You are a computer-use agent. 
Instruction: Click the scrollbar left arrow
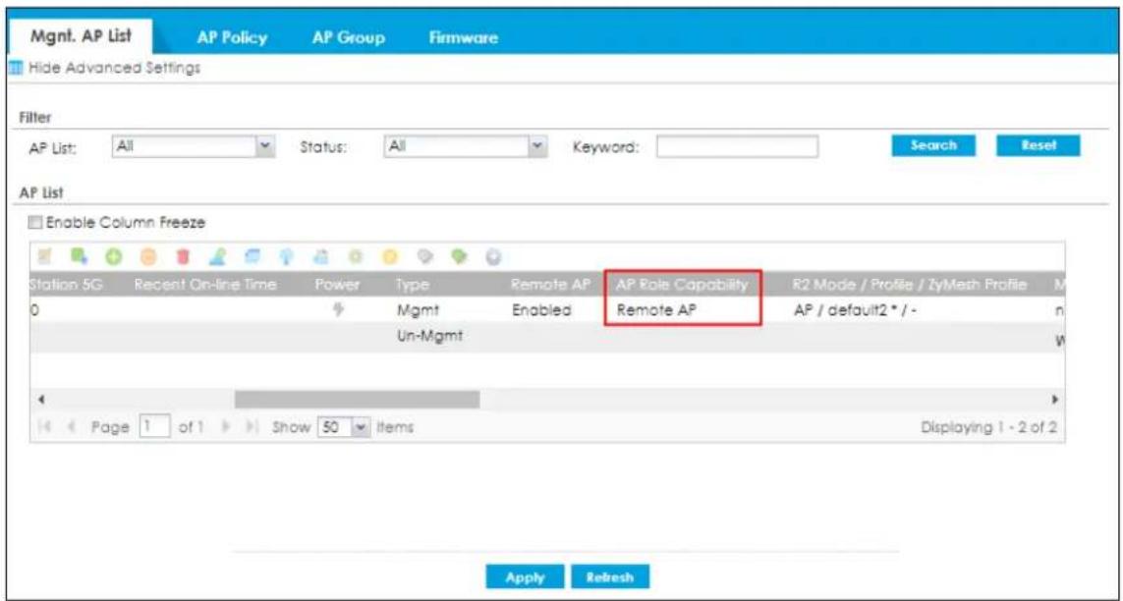click(41, 400)
